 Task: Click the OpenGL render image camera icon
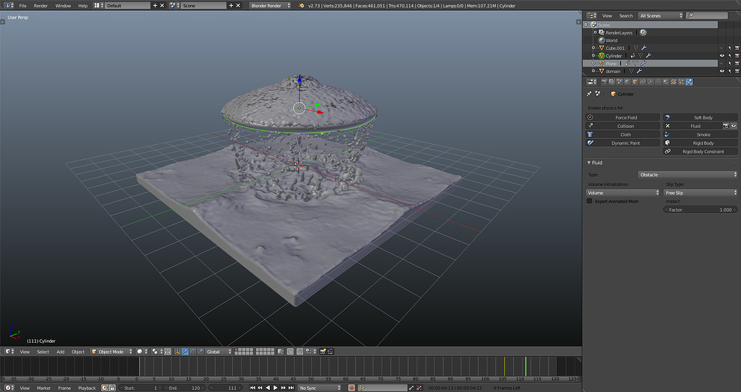coord(323,351)
